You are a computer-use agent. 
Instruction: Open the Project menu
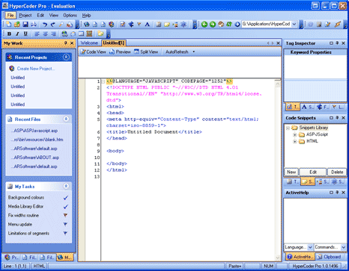[25, 16]
